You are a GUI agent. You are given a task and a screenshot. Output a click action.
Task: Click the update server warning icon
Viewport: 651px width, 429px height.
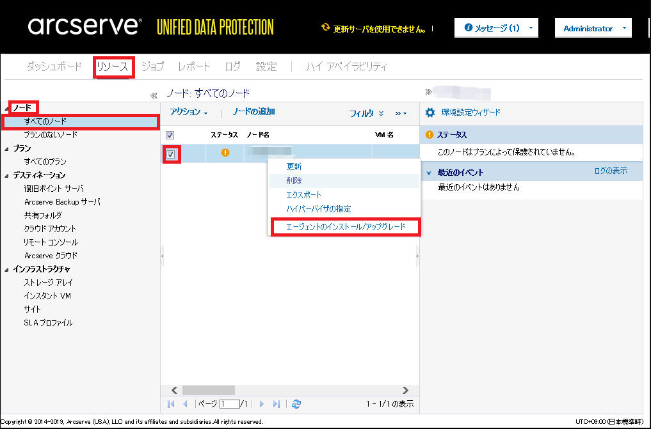click(x=326, y=27)
